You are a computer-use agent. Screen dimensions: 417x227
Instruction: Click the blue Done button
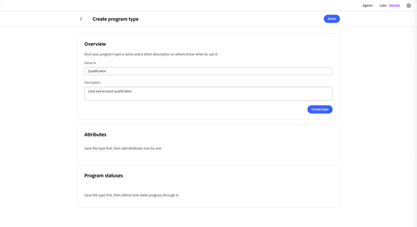coord(331,19)
